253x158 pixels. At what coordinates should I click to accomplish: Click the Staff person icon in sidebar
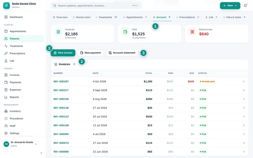[6, 126]
